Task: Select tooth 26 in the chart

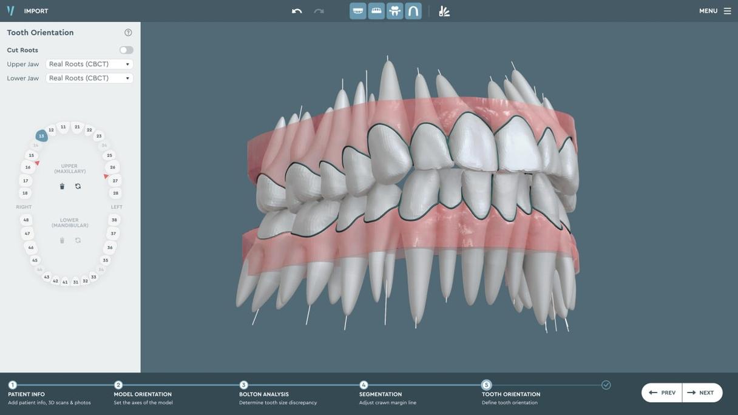Action: click(x=112, y=167)
